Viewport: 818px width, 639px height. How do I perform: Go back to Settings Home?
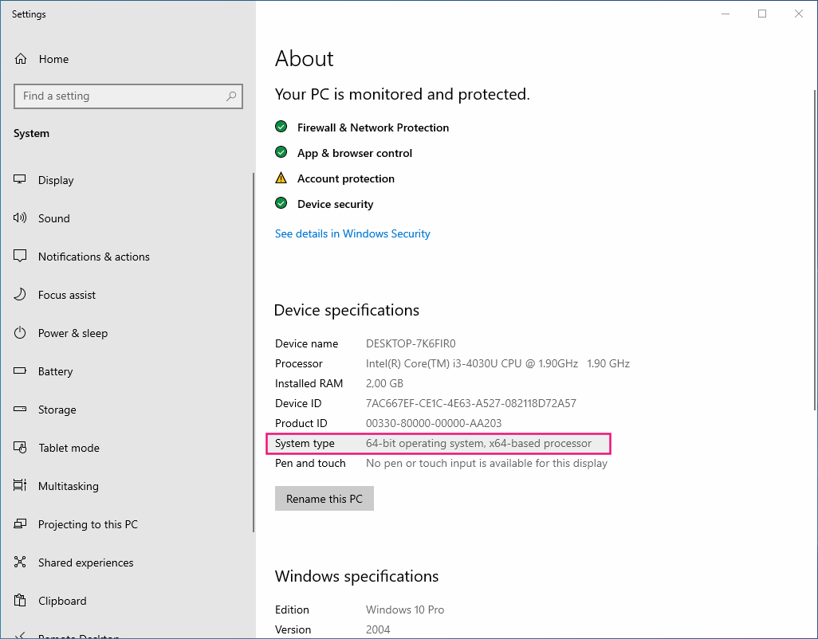pyautogui.click(x=53, y=59)
